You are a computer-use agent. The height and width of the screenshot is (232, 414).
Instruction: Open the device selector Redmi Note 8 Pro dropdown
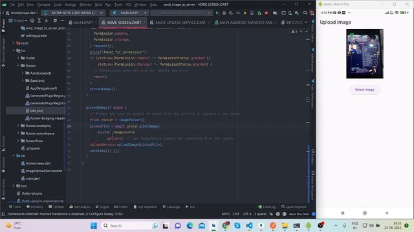(x=73, y=13)
